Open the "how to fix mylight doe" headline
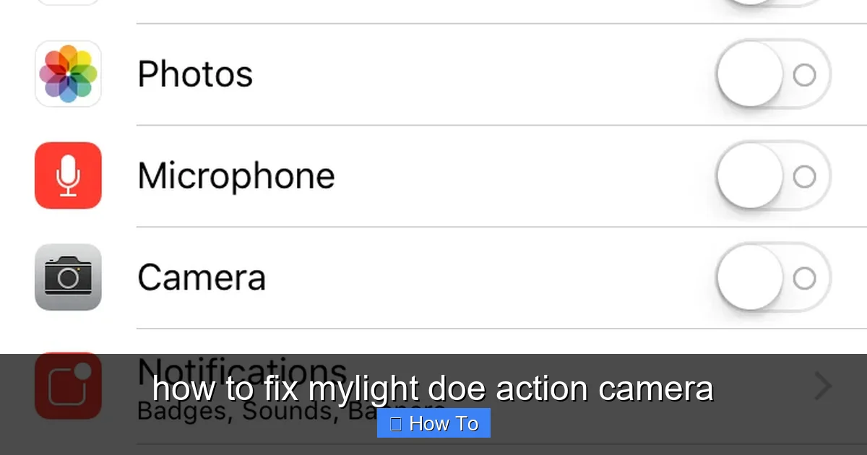Viewport: 867px width, 455px height. (433, 389)
